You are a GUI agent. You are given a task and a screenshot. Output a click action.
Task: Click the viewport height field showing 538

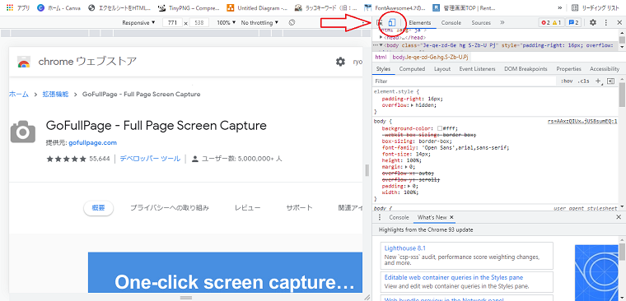tap(199, 23)
